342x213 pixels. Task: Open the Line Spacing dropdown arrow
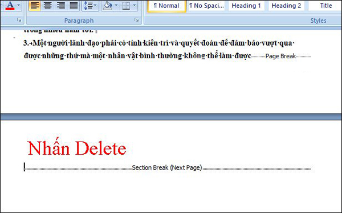point(95,5)
